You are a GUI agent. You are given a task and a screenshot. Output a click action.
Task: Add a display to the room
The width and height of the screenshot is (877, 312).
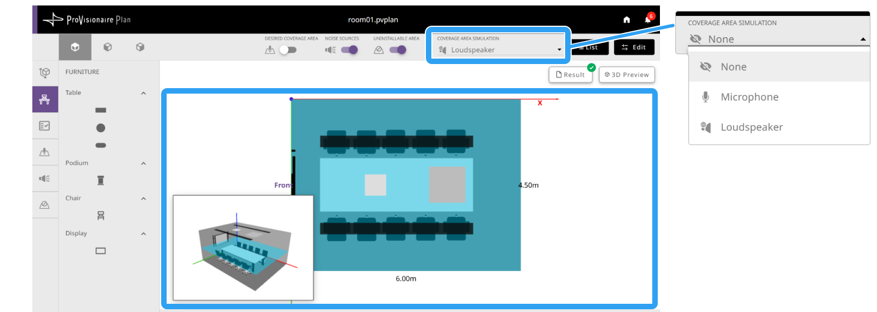click(101, 251)
